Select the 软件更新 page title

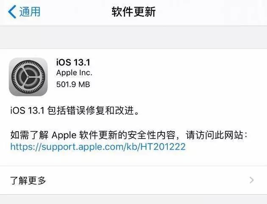133,11
